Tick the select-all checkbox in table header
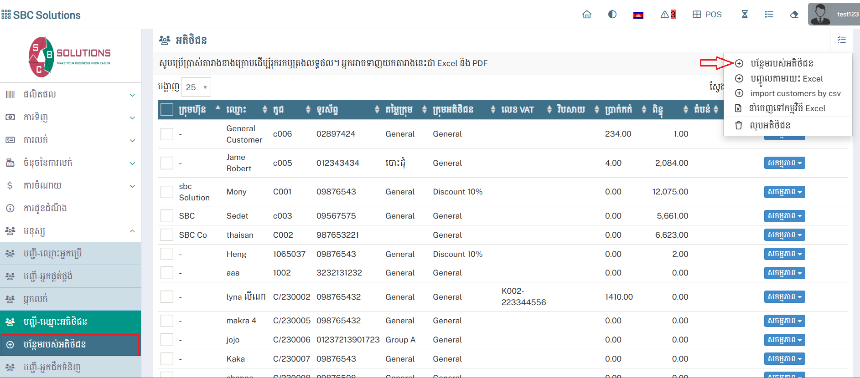Image resolution: width=860 pixels, height=378 pixels. [x=167, y=110]
